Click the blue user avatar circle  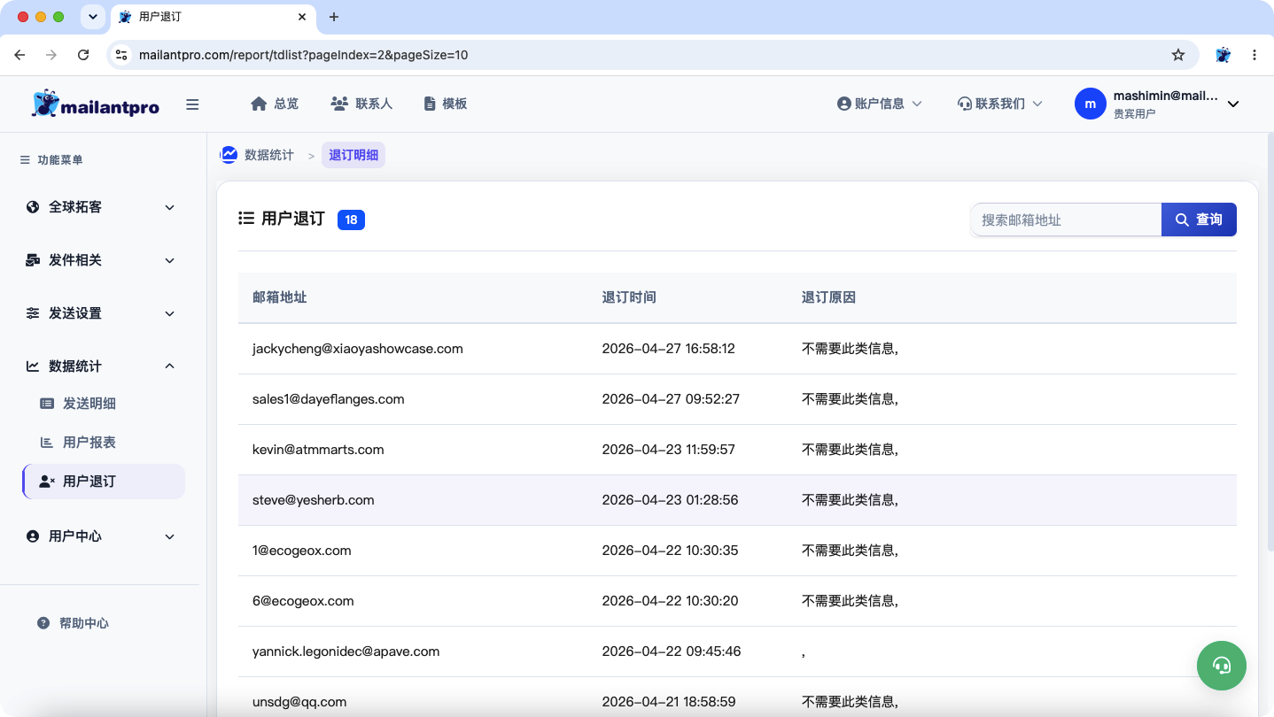pos(1091,104)
